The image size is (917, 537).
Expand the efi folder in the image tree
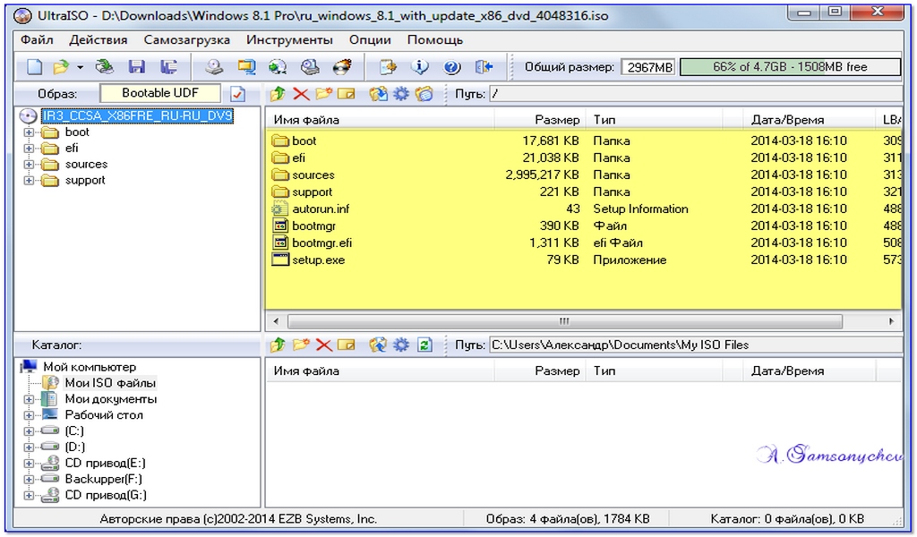coord(29,149)
